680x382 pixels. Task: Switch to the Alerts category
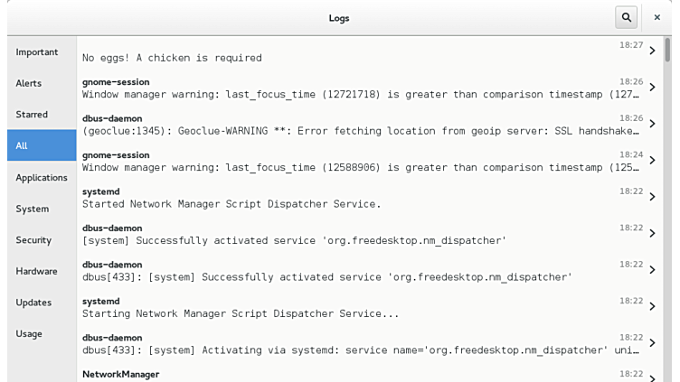click(29, 83)
